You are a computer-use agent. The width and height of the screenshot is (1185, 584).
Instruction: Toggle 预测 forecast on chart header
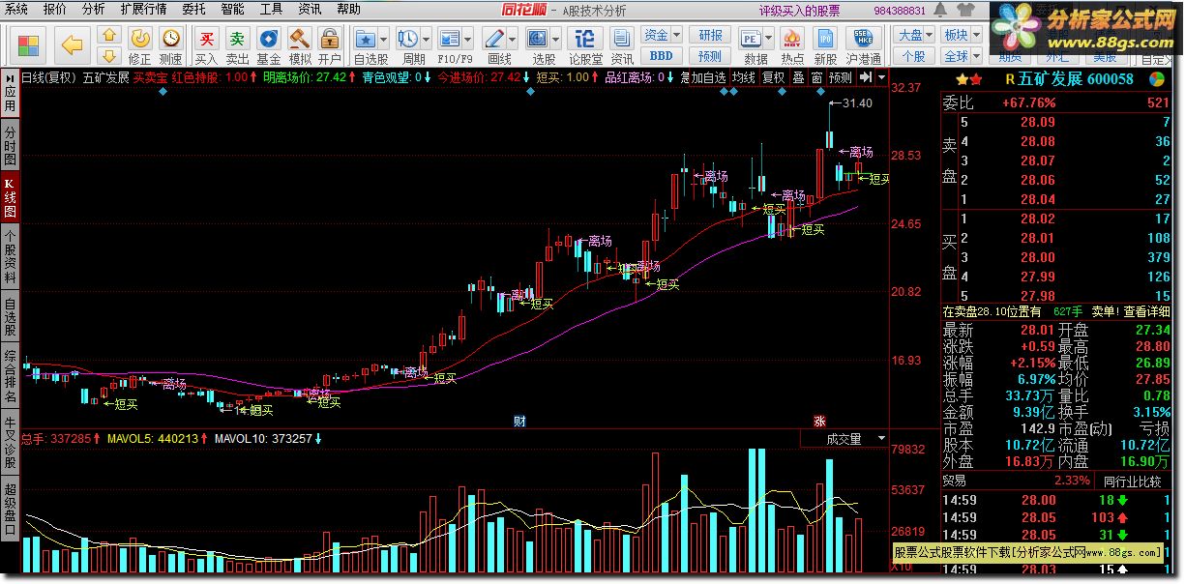pos(841,77)
